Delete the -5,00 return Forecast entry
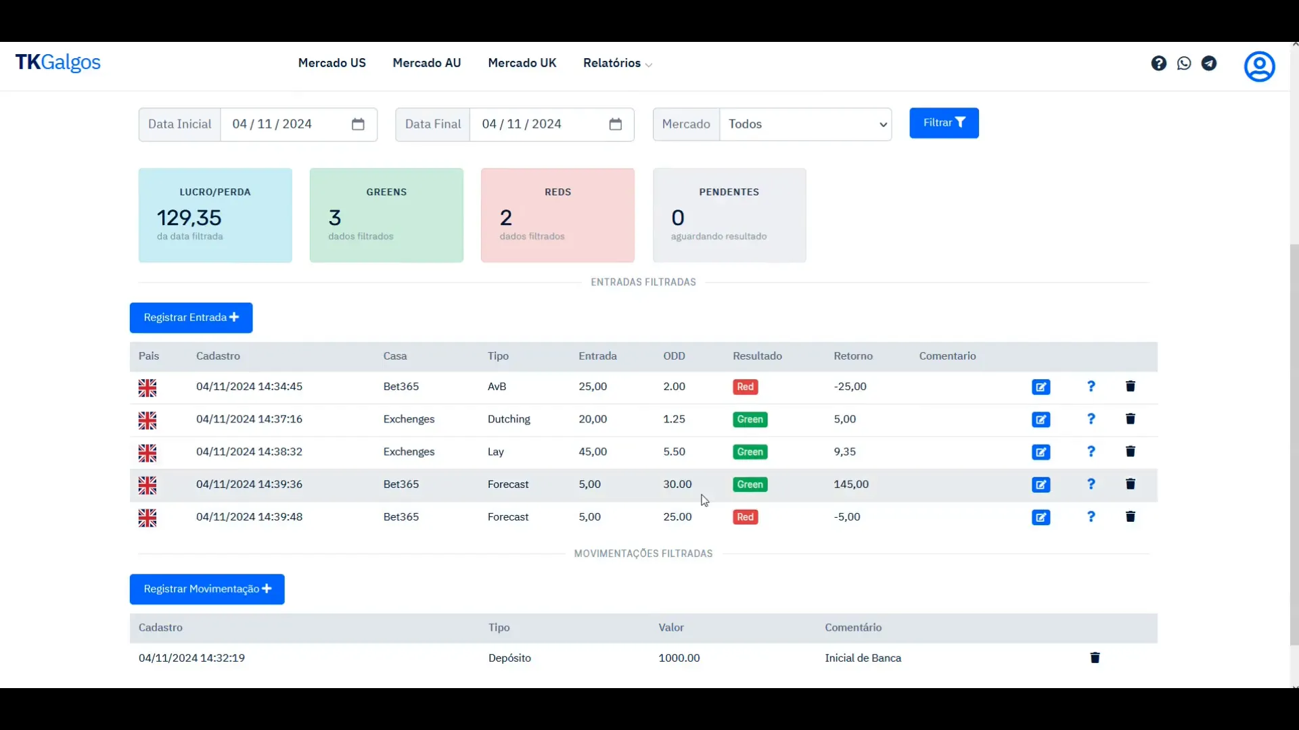The image size is (1299, 730). (x=1130, y=516)
